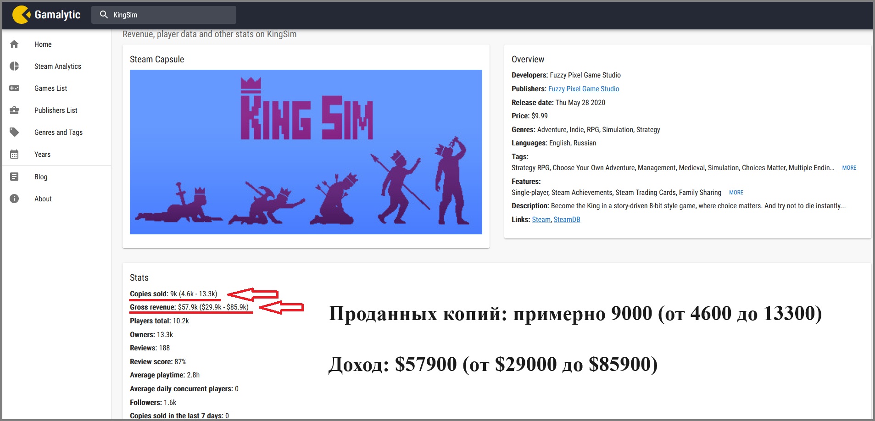Screen dimensions: 875x421
Task: Expand features with the MORE button
Action: pyautogui.click(x=736, y=193)
